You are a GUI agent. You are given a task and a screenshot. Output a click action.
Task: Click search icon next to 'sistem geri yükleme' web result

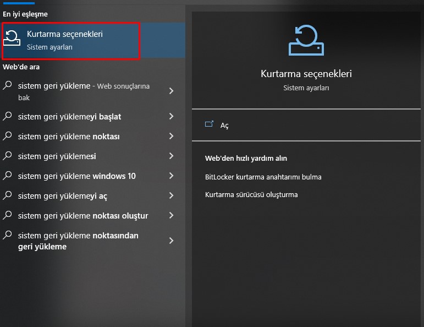[x=7, y=85]
